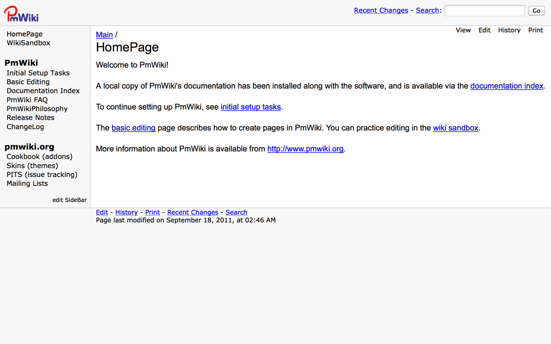This screenshot has width=551, height=344.
Task: Click the PmWiki logo icon
Action: (x=21, y=13)
